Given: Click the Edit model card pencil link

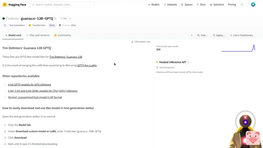Looking at the screenshot, I should 140,42.
